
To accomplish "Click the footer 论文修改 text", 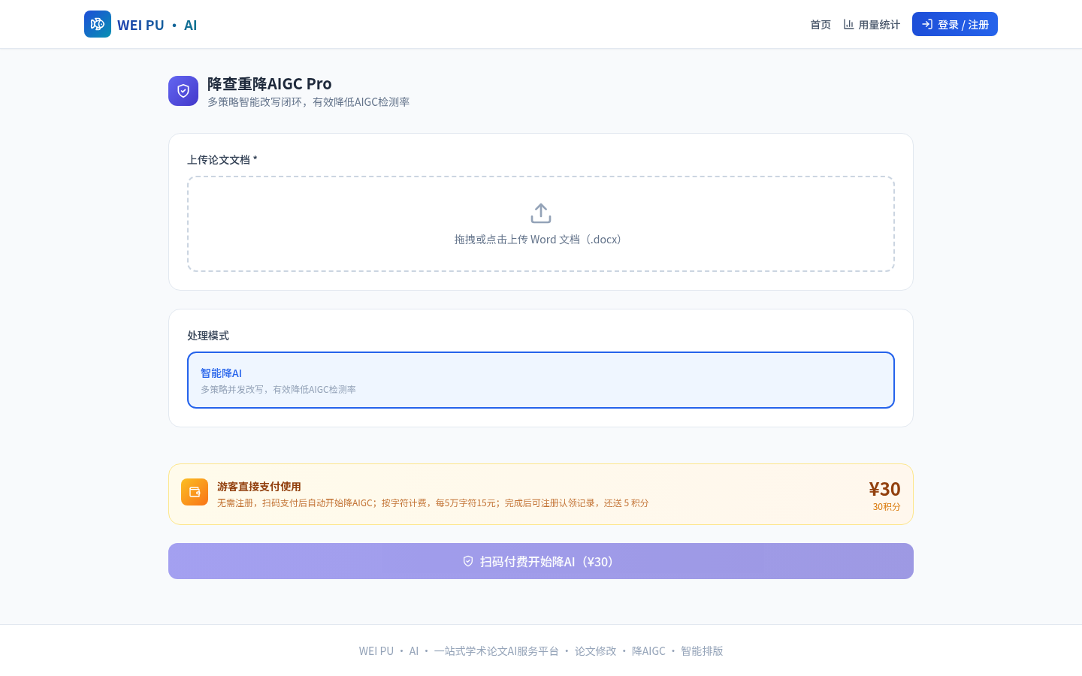I will click(x=595, y=651).
